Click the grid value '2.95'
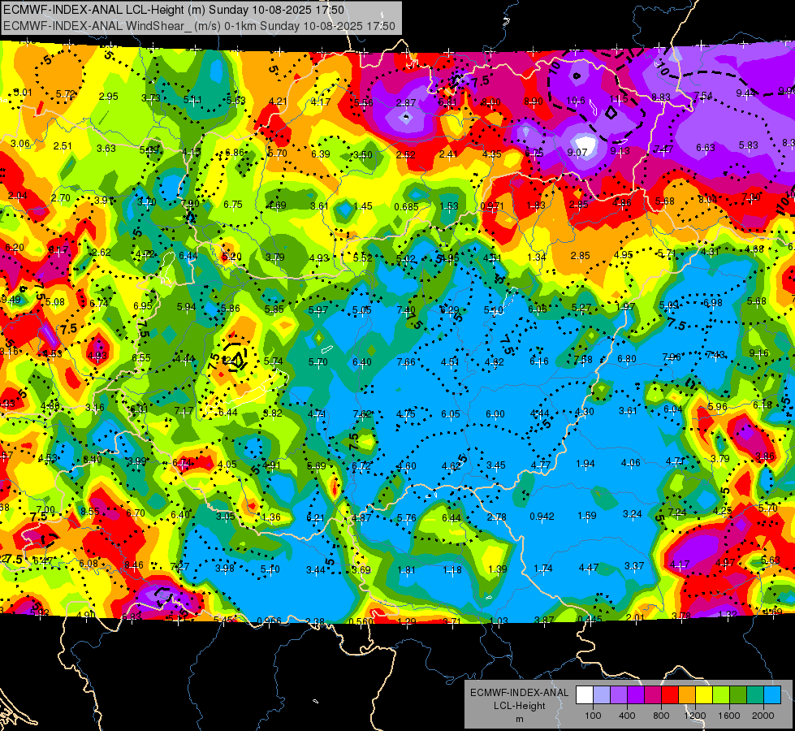The height and width of the screenshot is (731, 795). click(108, 97)
